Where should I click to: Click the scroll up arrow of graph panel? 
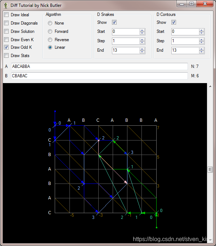click(210, 86)
